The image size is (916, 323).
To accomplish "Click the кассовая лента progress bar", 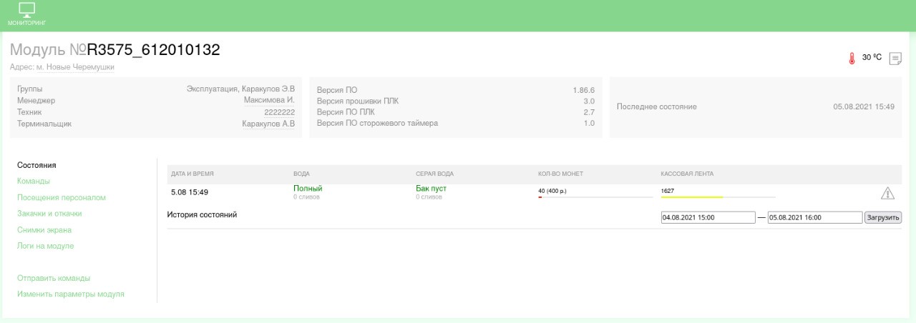I will coord(718,197).
